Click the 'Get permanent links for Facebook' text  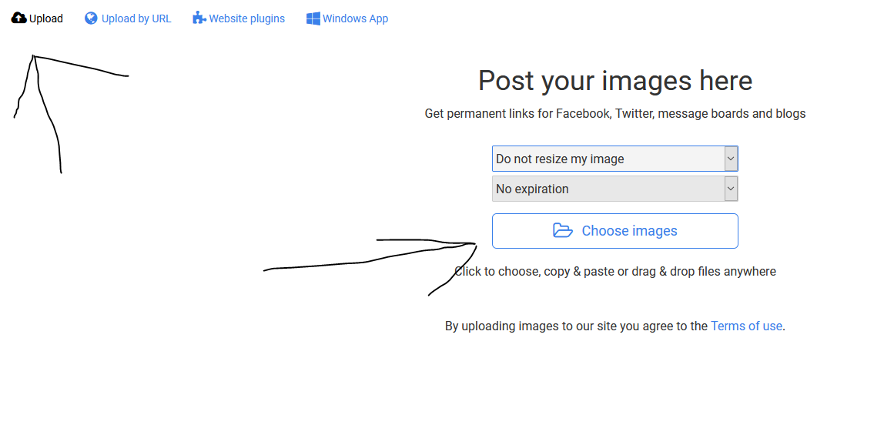[615, 114]
